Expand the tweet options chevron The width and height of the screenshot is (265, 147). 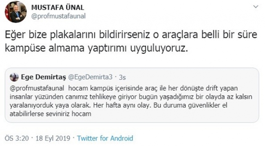(x=256, y=7)
